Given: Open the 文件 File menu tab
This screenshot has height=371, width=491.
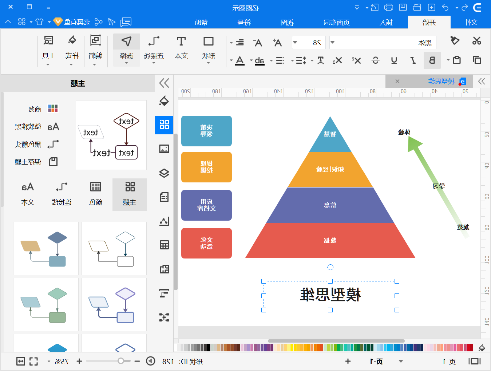Looking at the screenshot, I should [471, 23].
